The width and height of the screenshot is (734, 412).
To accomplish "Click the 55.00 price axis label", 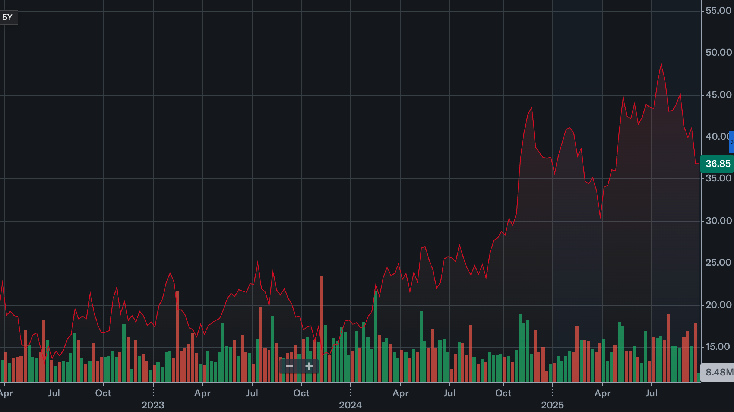I will pos(718,11).
